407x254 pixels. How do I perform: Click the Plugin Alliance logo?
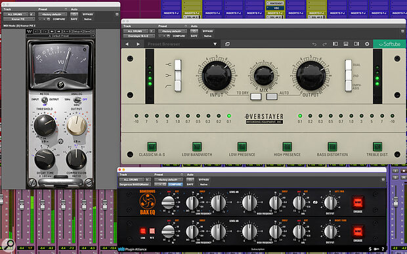tap(133, 249)
